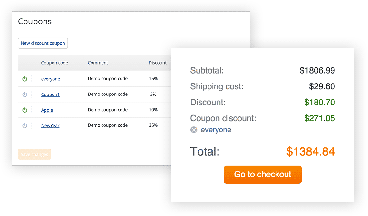This screenshot has width=368, height=216.
Task: Open the Apple coupon link
Action: tap(47, 110)
